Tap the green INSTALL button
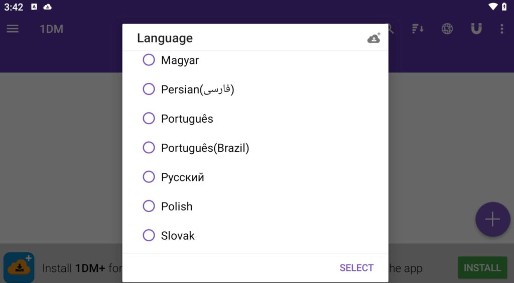Viewport: 514px width, 283px height. click(x=482, y=267)
